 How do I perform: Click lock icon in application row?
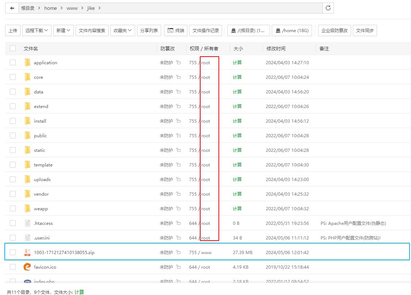(x=179, y=62)
